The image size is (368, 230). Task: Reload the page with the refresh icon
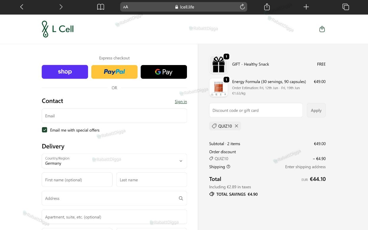(242, 7)
